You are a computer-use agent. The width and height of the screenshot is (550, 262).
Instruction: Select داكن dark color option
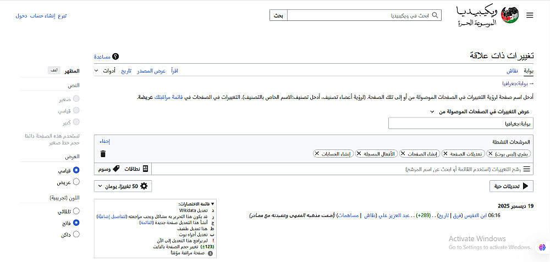coord(76,234)
